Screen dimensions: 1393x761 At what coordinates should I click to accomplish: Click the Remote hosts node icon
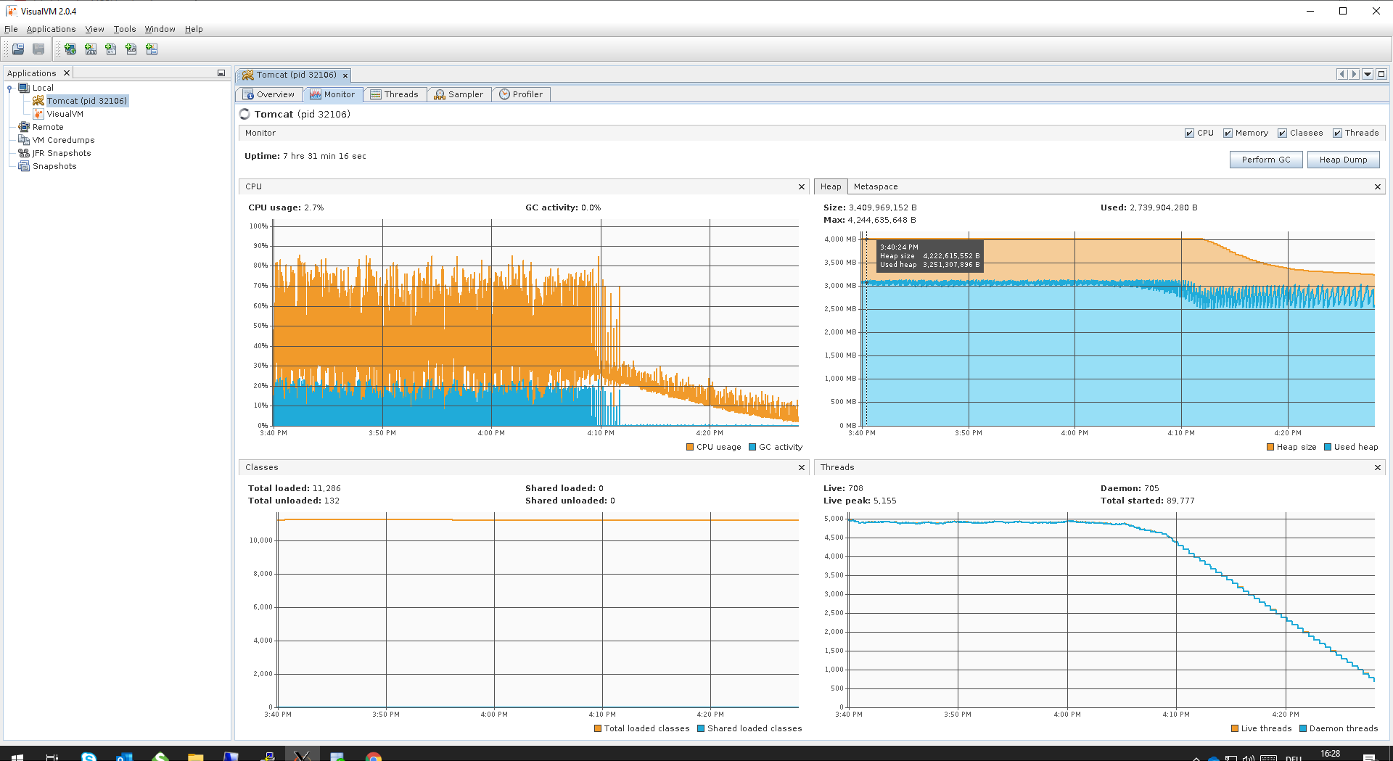(24, 127)
